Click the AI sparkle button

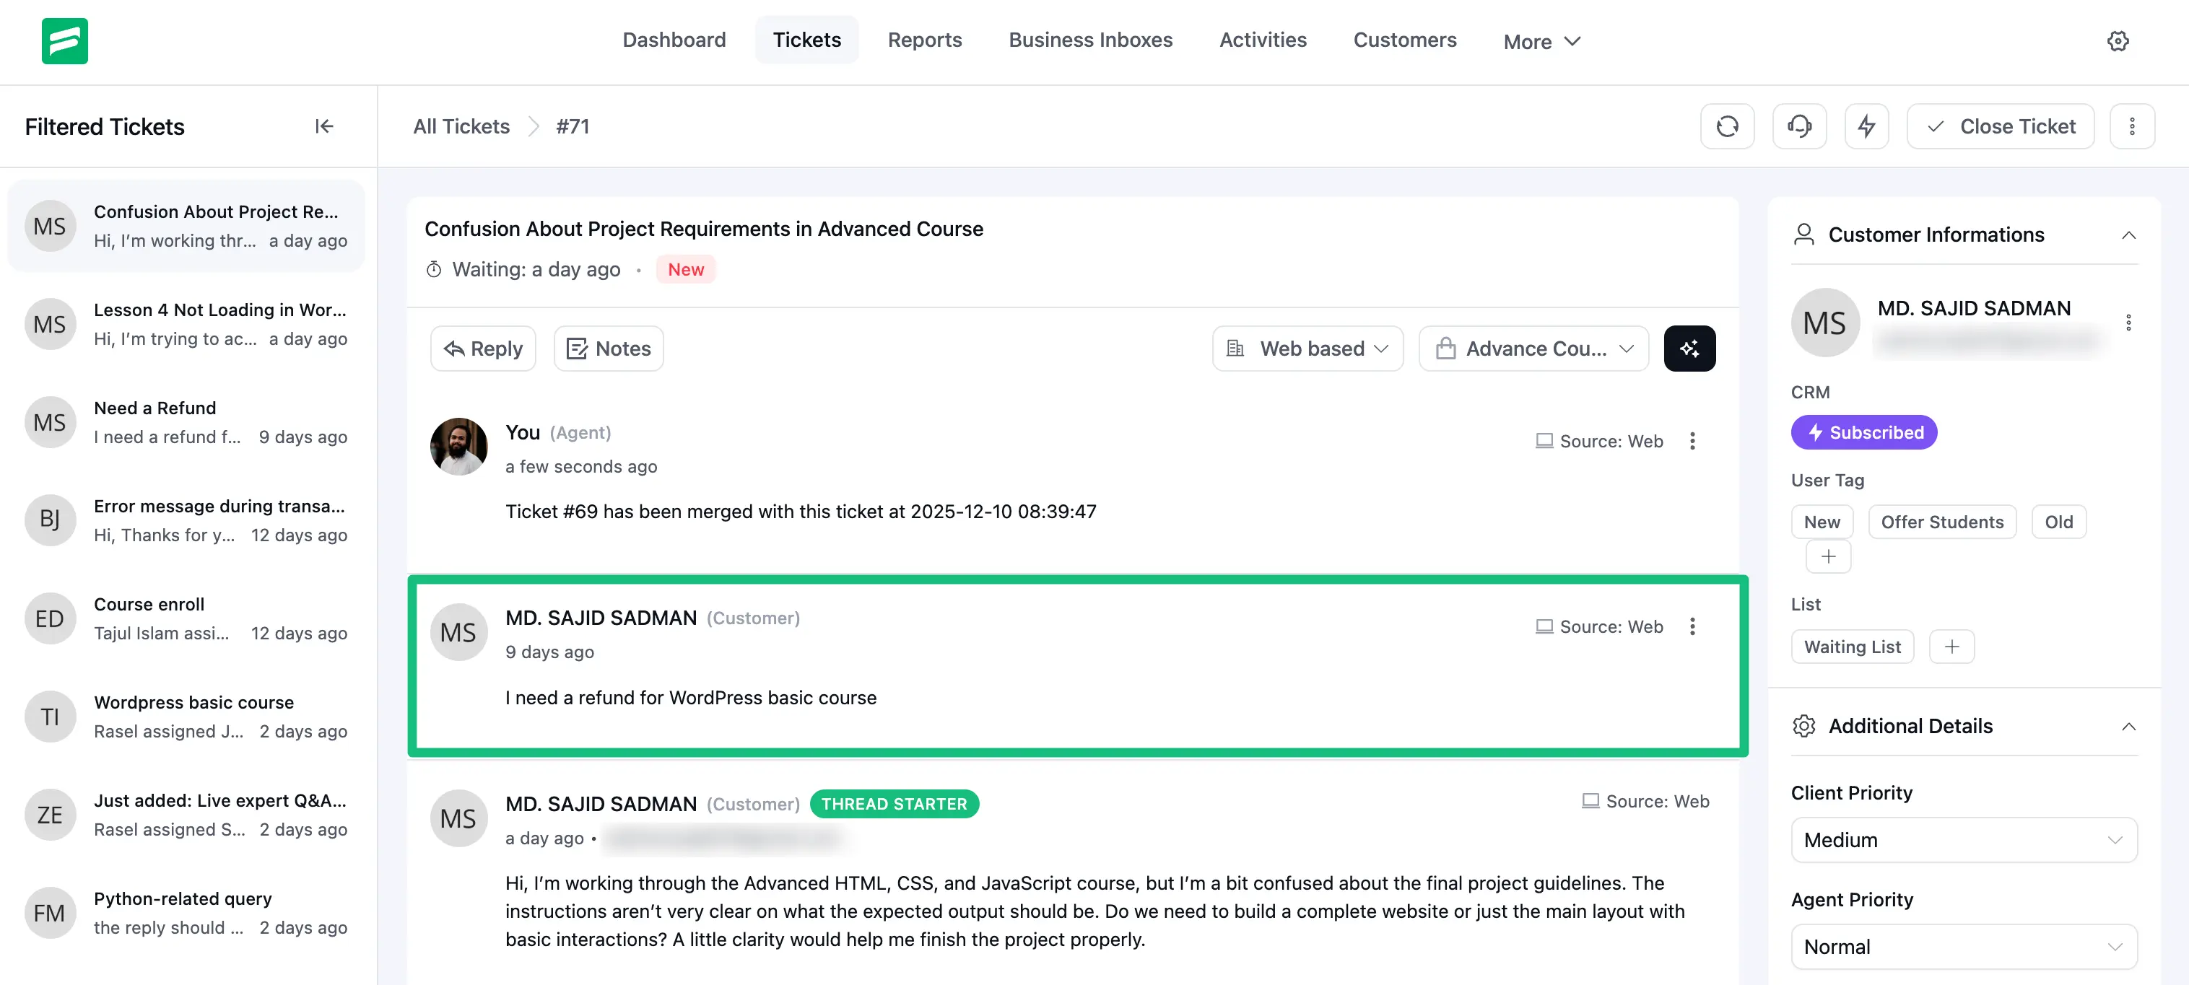click(x=1689, y=348)
